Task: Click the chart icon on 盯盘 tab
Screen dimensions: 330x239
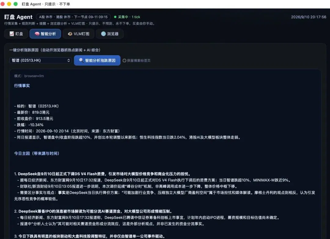Action: (x=12, y=34)
